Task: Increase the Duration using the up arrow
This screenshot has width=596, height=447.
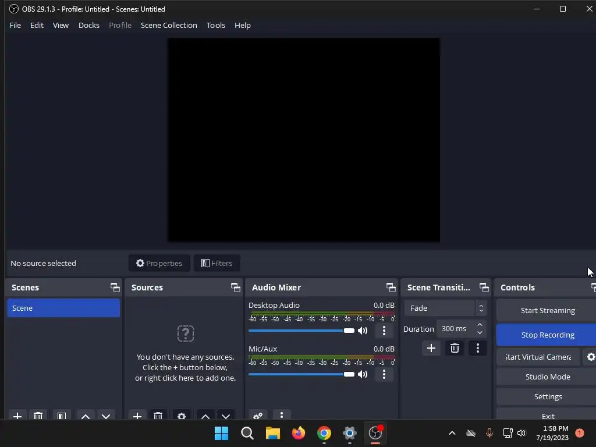Action: 480,325
